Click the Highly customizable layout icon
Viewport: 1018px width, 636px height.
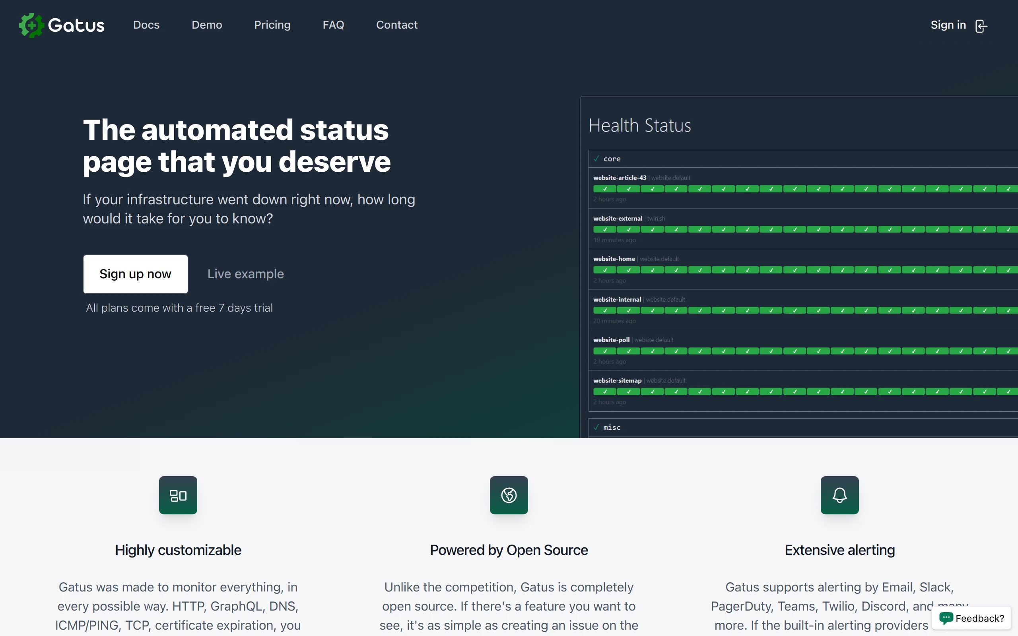point(178,495)
